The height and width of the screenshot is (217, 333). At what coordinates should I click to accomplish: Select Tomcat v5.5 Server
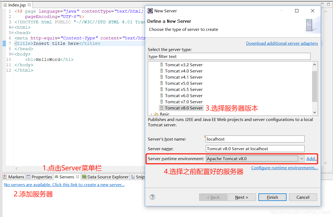point(184,89)
